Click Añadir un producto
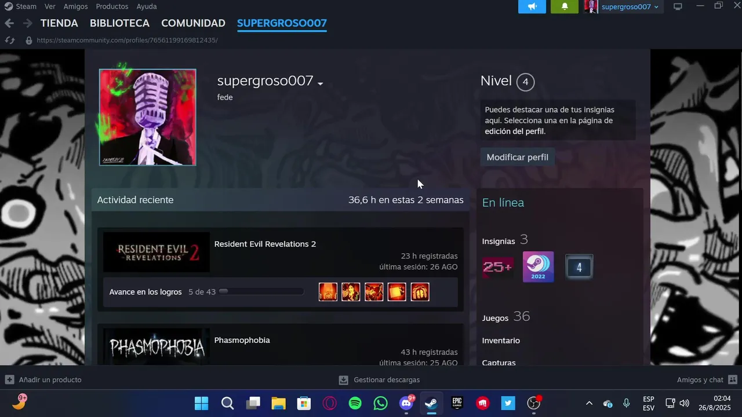This screenshot has width=742, height=417. point(50,380)
